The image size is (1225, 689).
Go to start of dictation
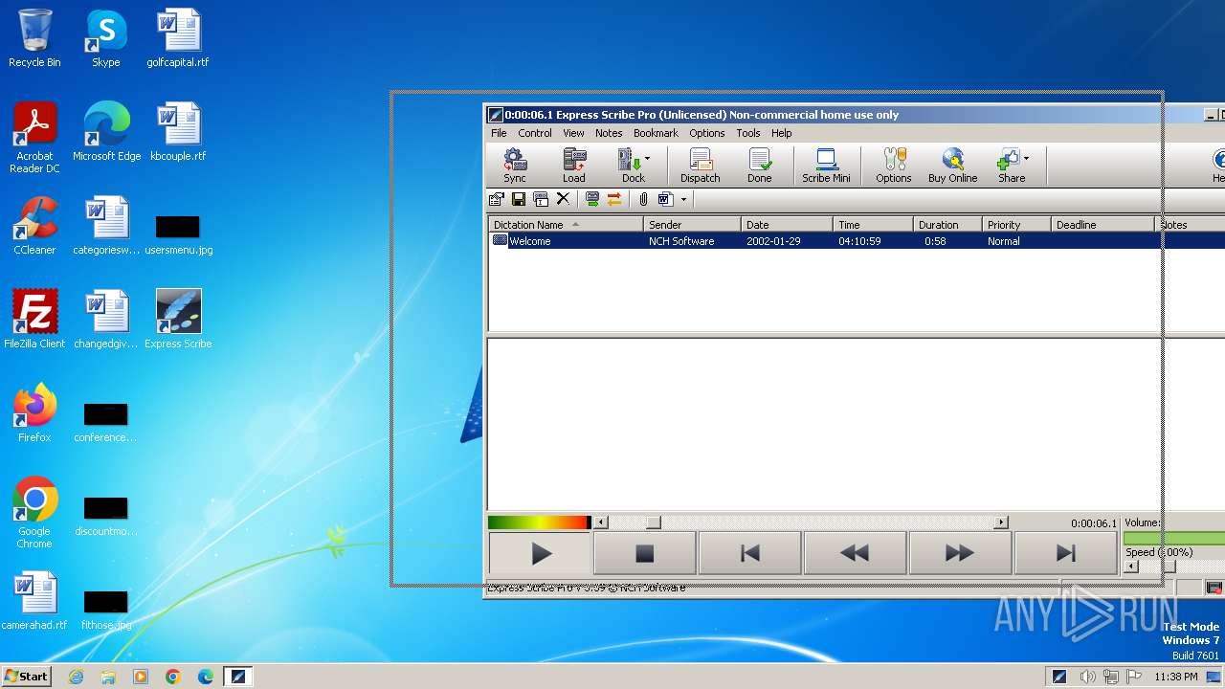(x=750, y=553)
